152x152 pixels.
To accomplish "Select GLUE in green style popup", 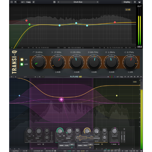I will [67, 145].
